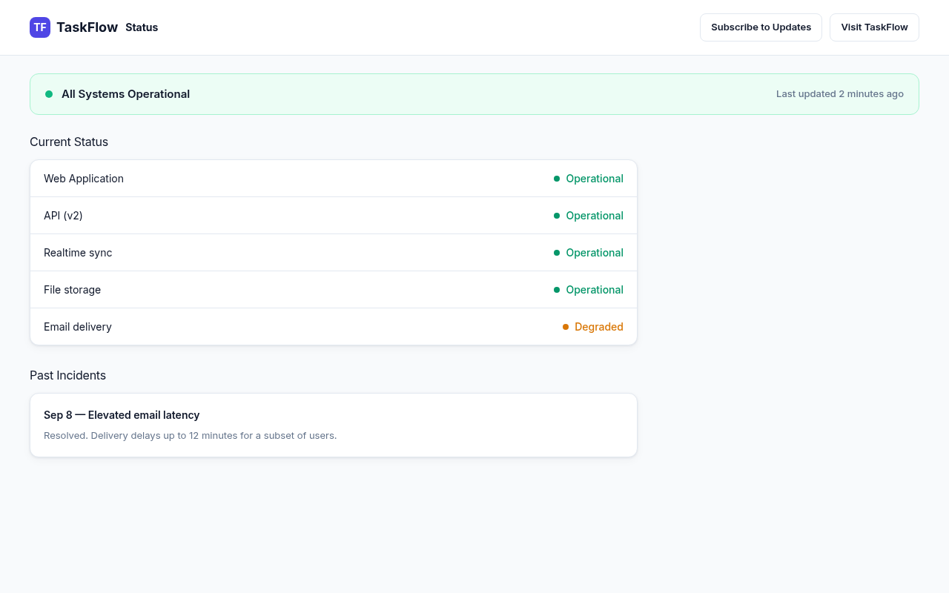The width and height of the screenshot is (949, 593).
Task: Click the TaskFlow brand name
Action: pos(87,27)
